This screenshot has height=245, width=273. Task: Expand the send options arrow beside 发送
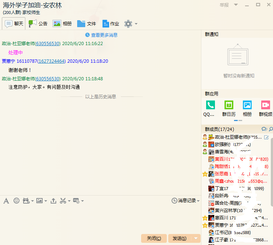click(196, 238)
